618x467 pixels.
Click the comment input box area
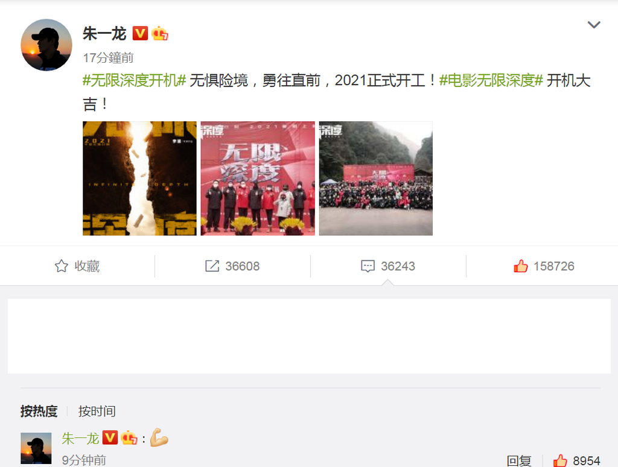[x=309, y=335]
